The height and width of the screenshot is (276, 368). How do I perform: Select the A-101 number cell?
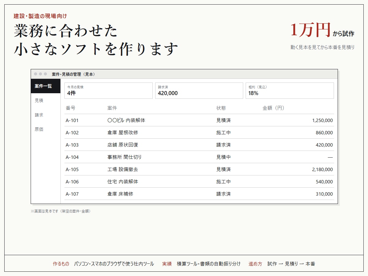point(72,120)
